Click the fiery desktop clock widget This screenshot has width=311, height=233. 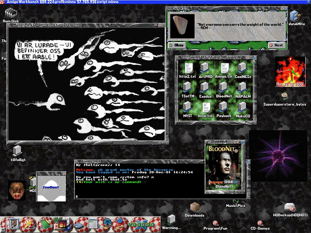coord(290,72)
